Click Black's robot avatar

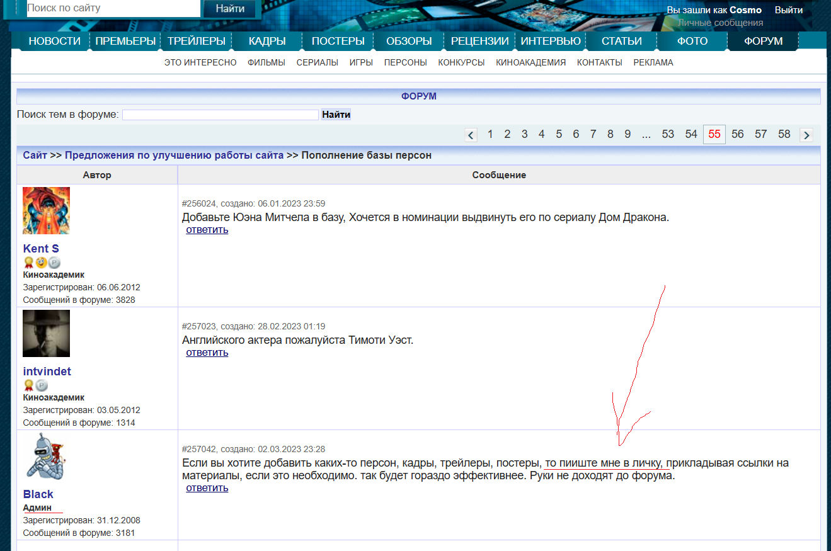coord(46,456)
